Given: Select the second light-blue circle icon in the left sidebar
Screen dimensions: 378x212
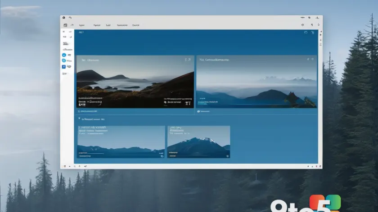Looking at the screenshot, I should point(64,61).
